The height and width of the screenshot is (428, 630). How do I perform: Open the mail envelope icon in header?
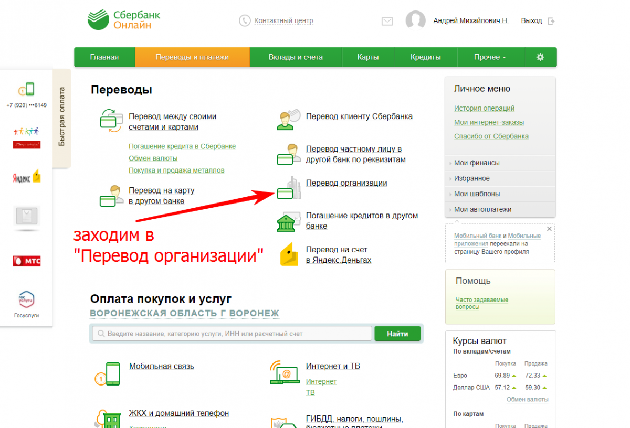coord(387,22)
